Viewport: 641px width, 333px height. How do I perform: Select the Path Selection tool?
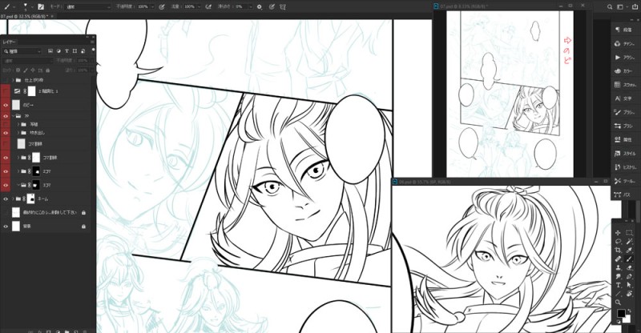[x=630, y=285]
